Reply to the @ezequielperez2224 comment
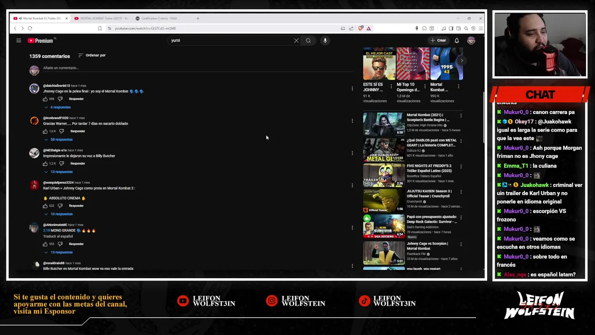Viewport: 595px width, 335px height. (76, 206)
